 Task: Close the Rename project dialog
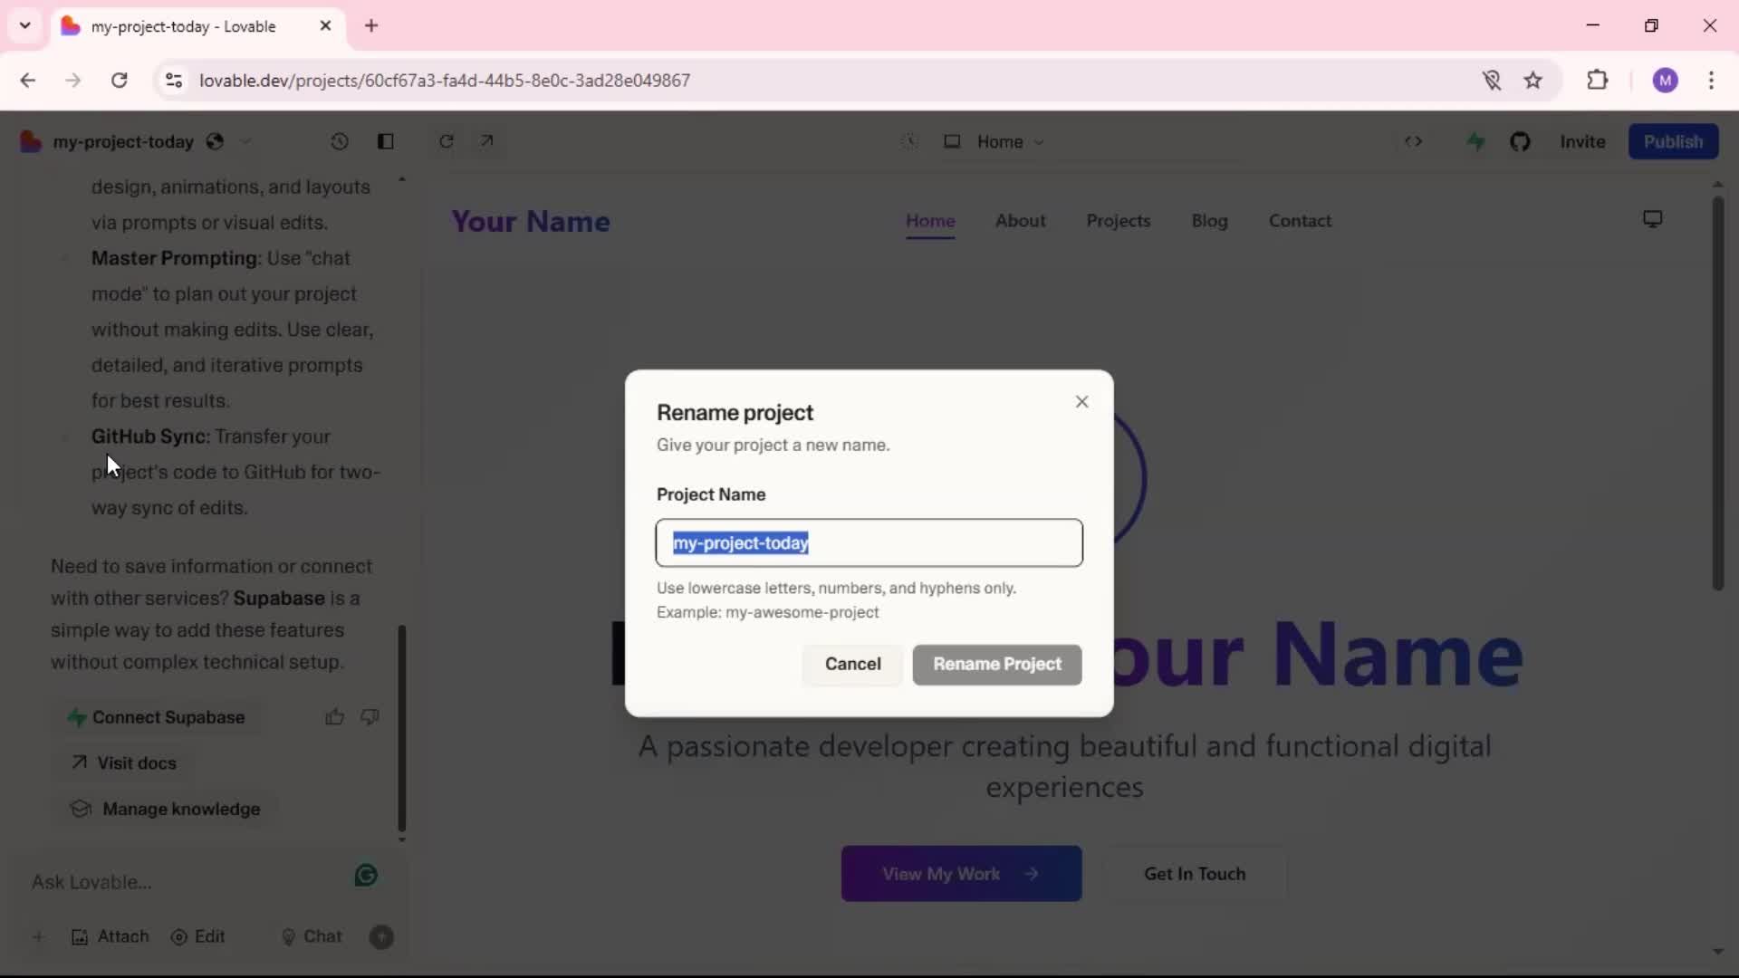coord(1081,402)
